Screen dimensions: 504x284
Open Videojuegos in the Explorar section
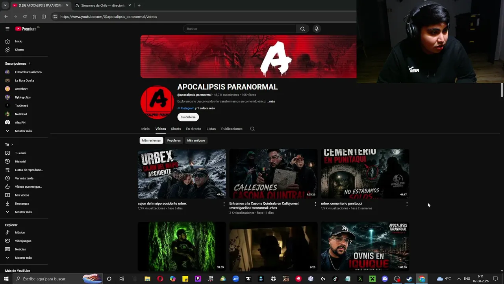[x=23, y=241]
